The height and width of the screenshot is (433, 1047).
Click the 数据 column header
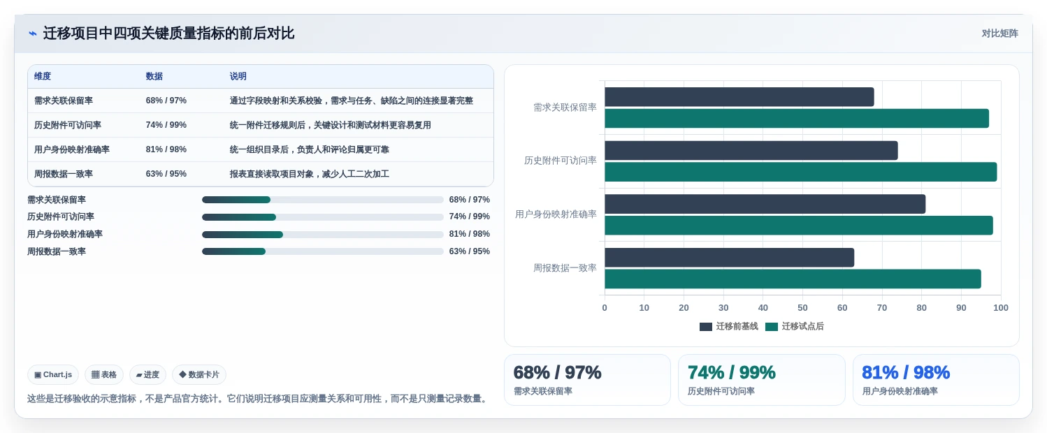pyautogui.click(x=154, y=77)
